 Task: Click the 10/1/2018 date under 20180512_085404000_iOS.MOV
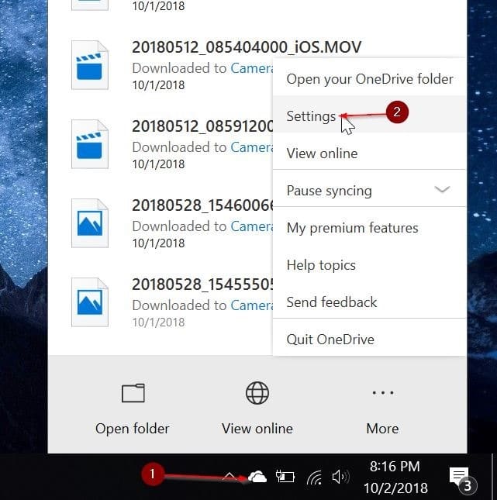coord(158,85)
